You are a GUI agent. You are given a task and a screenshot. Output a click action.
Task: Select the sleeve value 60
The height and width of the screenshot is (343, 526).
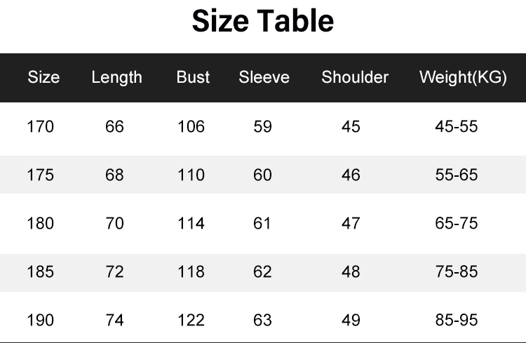click(x=262, y=175)
